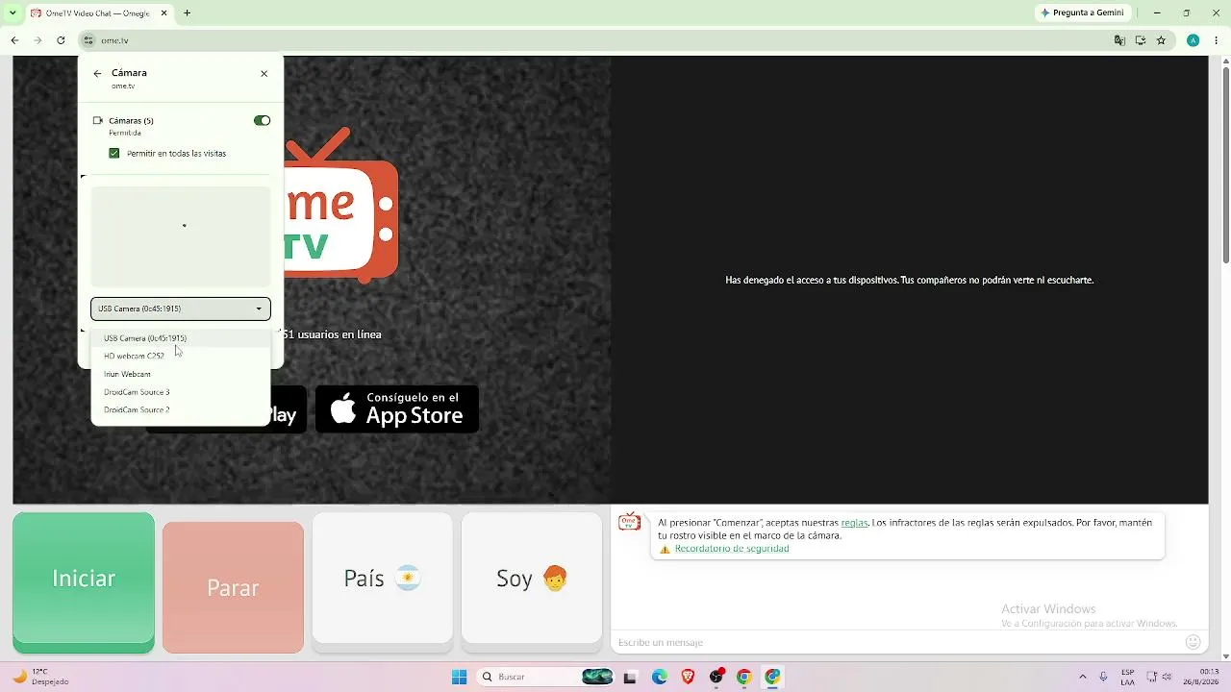Go forward in browser history
Viewport: 1231px width, 692px height.
pyautogui.click(x=38, y=40)
